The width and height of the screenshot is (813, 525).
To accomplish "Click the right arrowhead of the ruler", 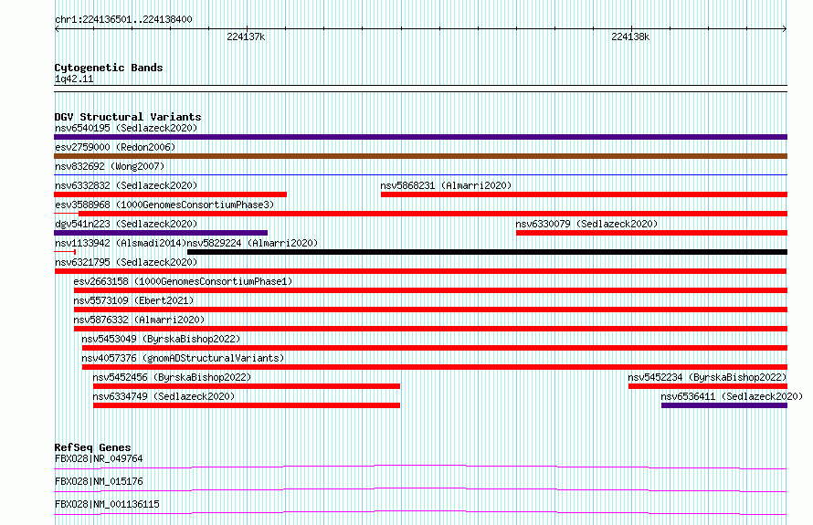I will (x=785, y=29).
